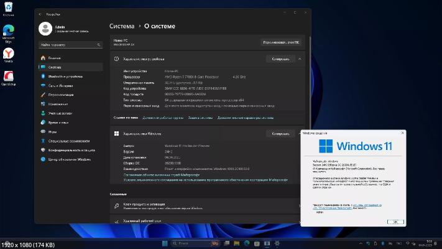Viewport: 442px width, 249px height.
Task: Select the Система sidebar item
Action: pyautogui.click(x=70, y=67)
